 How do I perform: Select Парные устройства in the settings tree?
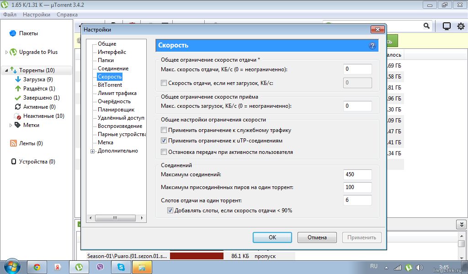pyautogui.click(x=122, y=134)
